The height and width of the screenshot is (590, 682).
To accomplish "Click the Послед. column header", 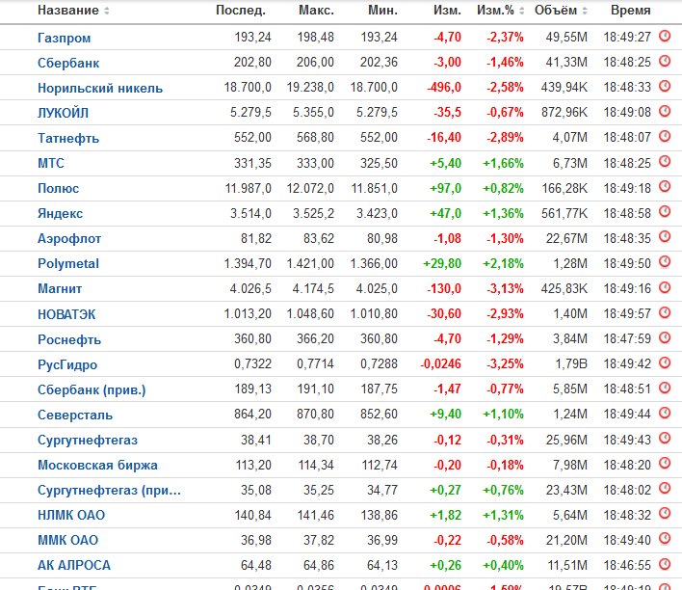I will [x=241, y=11].
